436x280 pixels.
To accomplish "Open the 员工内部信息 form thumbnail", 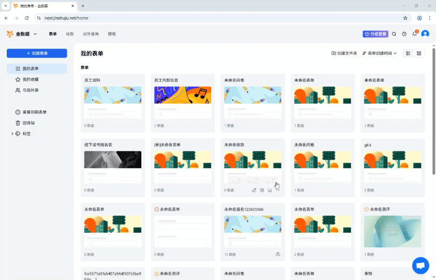I will coord(183,95).
